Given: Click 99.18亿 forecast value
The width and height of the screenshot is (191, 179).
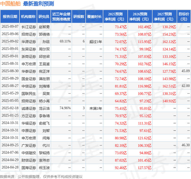Looking at the screenshot, I should 145,49.
